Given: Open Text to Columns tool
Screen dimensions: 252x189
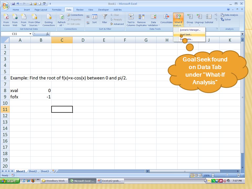Looking at the screenshot, I should pyautogui.click(x=131, y=20).
